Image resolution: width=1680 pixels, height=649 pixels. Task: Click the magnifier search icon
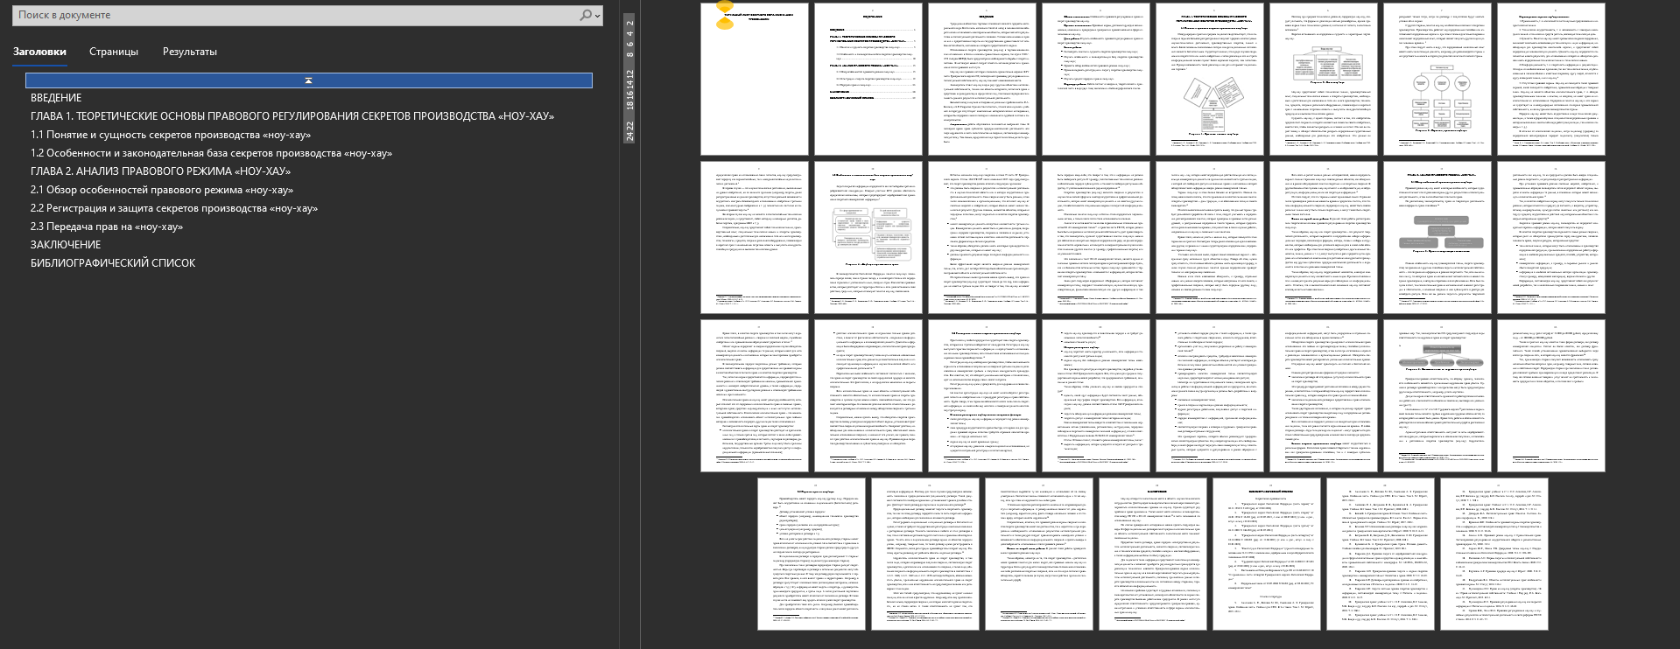point(586,15)
